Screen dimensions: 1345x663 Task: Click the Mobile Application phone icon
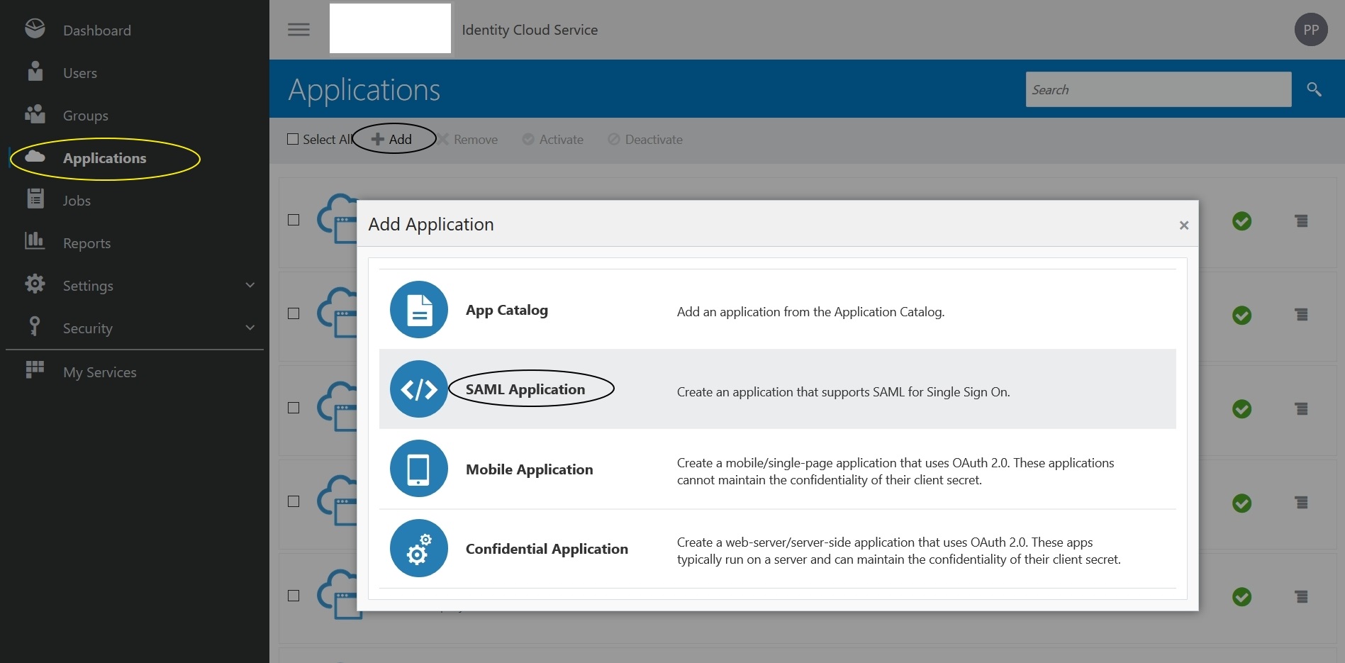(x=418, y=468)
